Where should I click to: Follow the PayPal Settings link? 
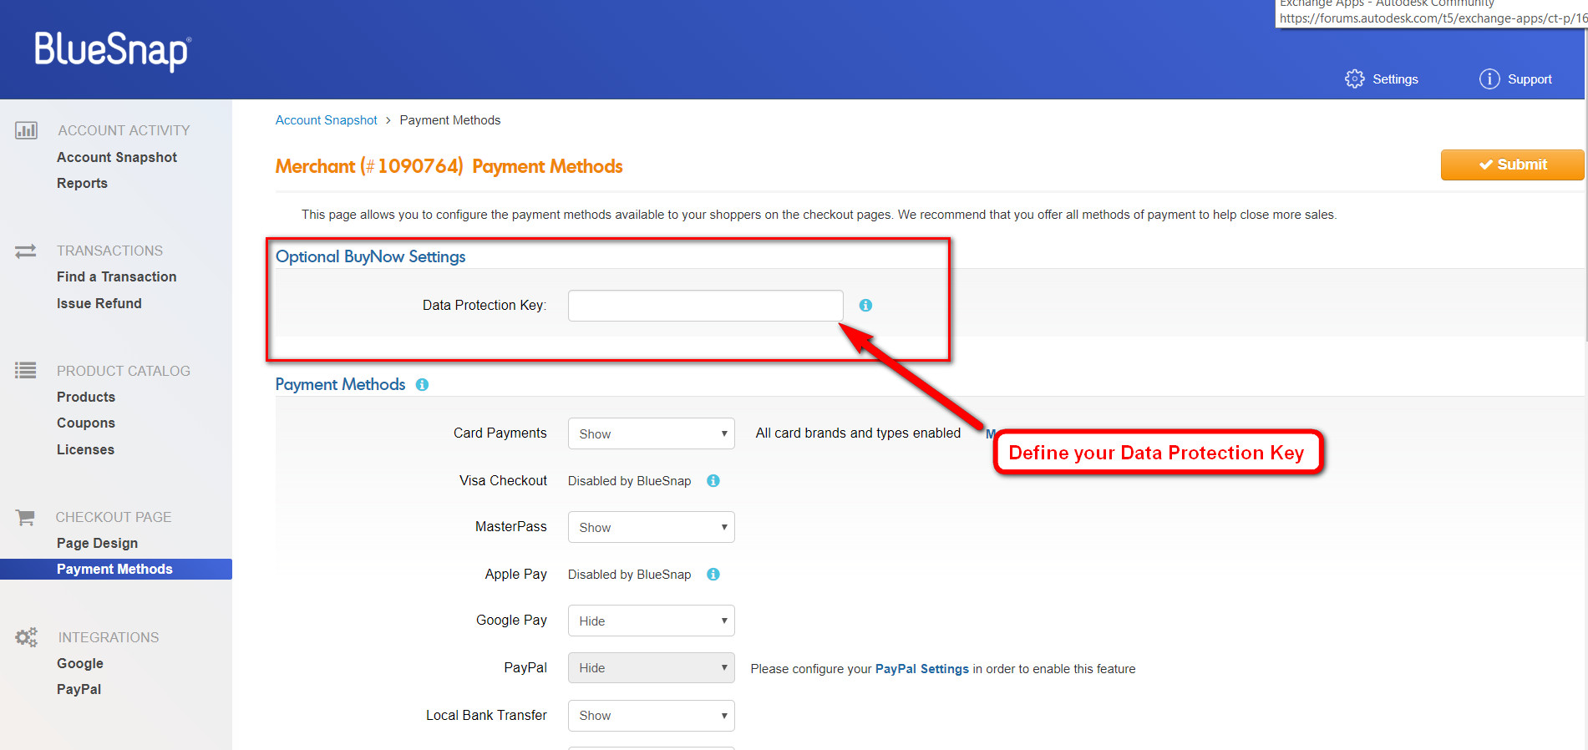(x=922, y=669)
